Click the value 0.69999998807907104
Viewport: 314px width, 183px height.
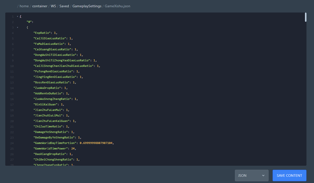click(97, 143)
